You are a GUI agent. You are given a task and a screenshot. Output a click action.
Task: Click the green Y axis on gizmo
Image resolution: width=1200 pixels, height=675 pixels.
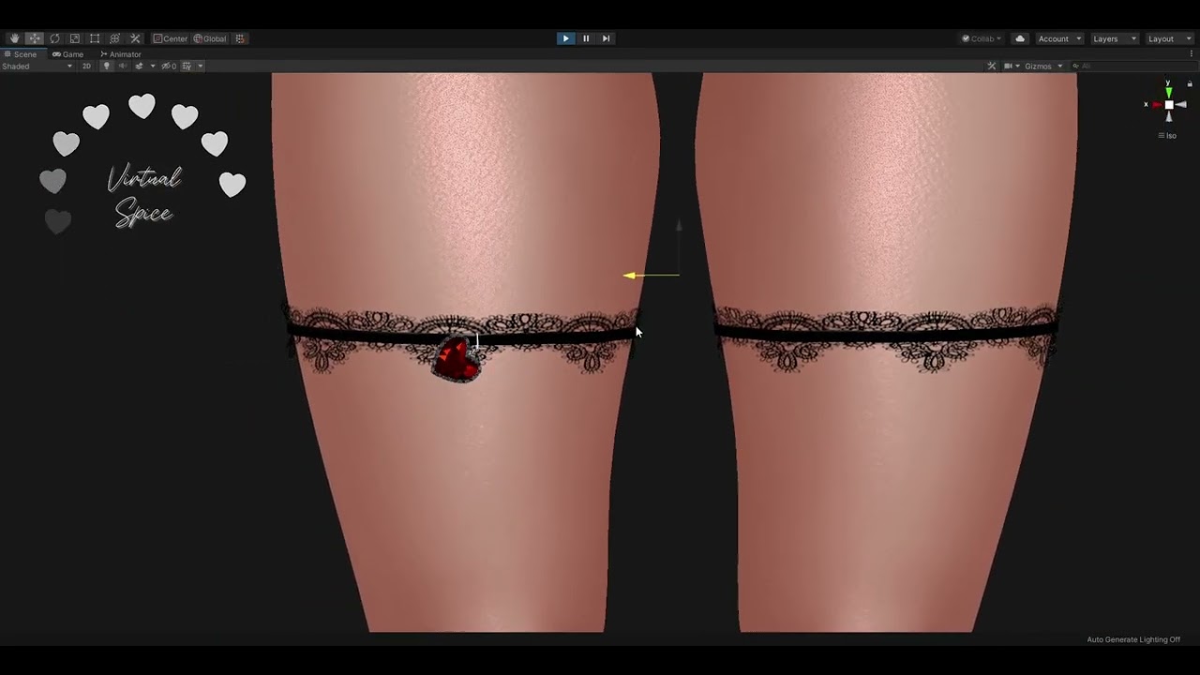(1168, 91)
